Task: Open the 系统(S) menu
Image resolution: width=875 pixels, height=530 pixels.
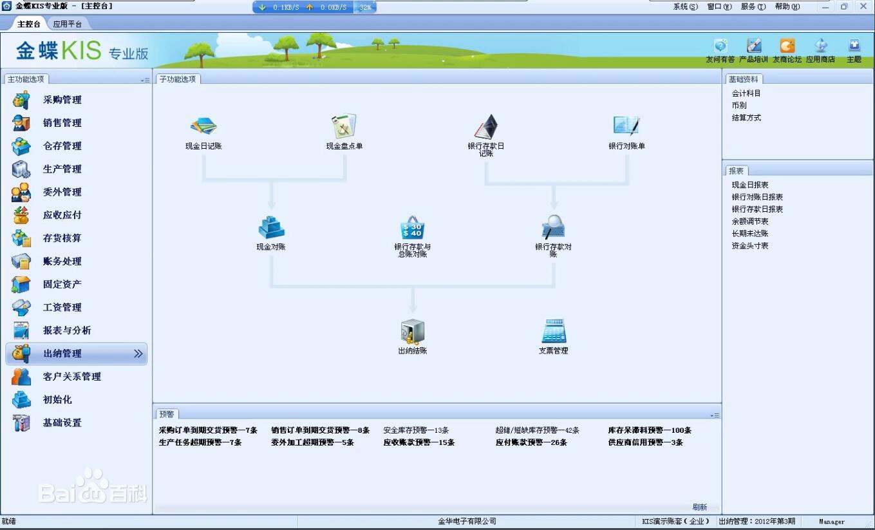Action: 685,6
